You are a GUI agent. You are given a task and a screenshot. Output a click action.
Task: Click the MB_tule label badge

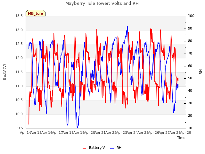[x=36, y=13]
